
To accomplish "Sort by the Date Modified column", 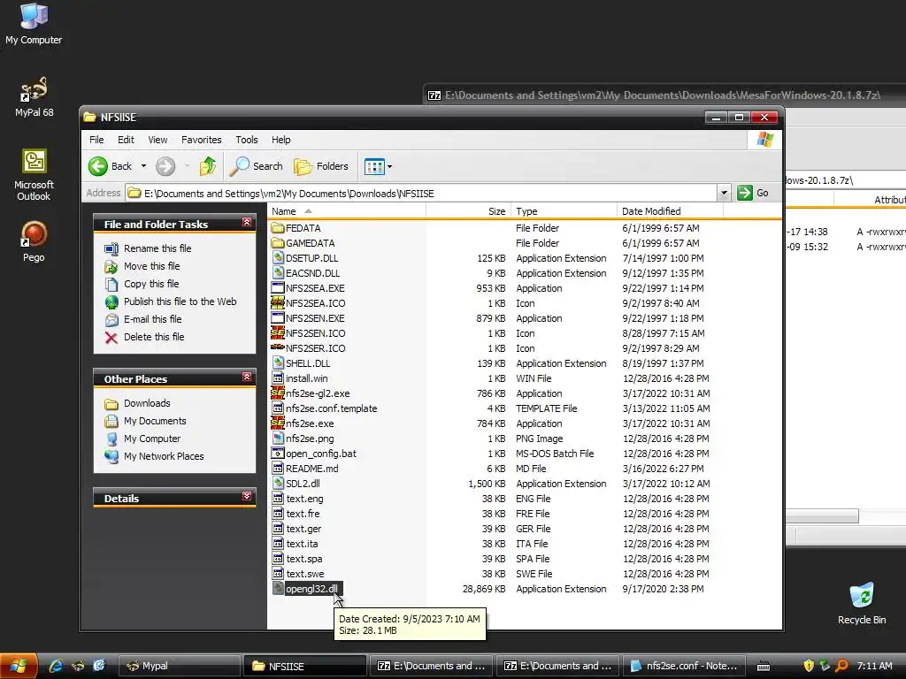I will coord(671,211).
